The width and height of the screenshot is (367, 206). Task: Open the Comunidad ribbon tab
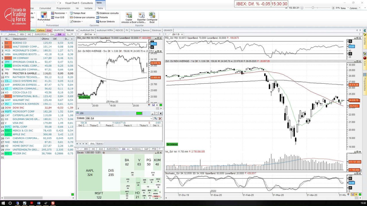click(45, 8)
